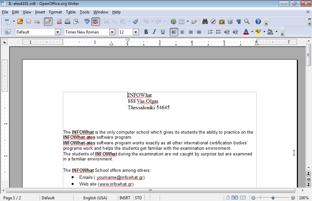Open a file with the Open icon
312x201 pixels.
point(20,21)
